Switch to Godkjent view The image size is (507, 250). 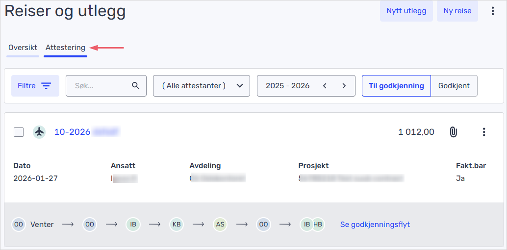454,86
